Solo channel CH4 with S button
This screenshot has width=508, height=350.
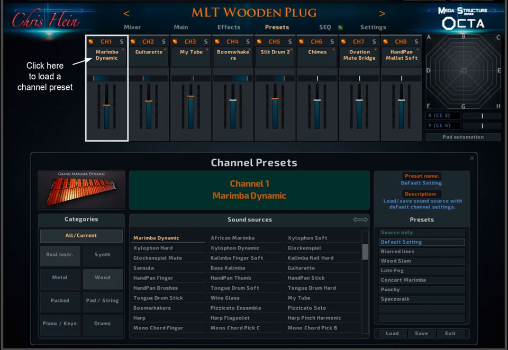(x=248, y=41)
